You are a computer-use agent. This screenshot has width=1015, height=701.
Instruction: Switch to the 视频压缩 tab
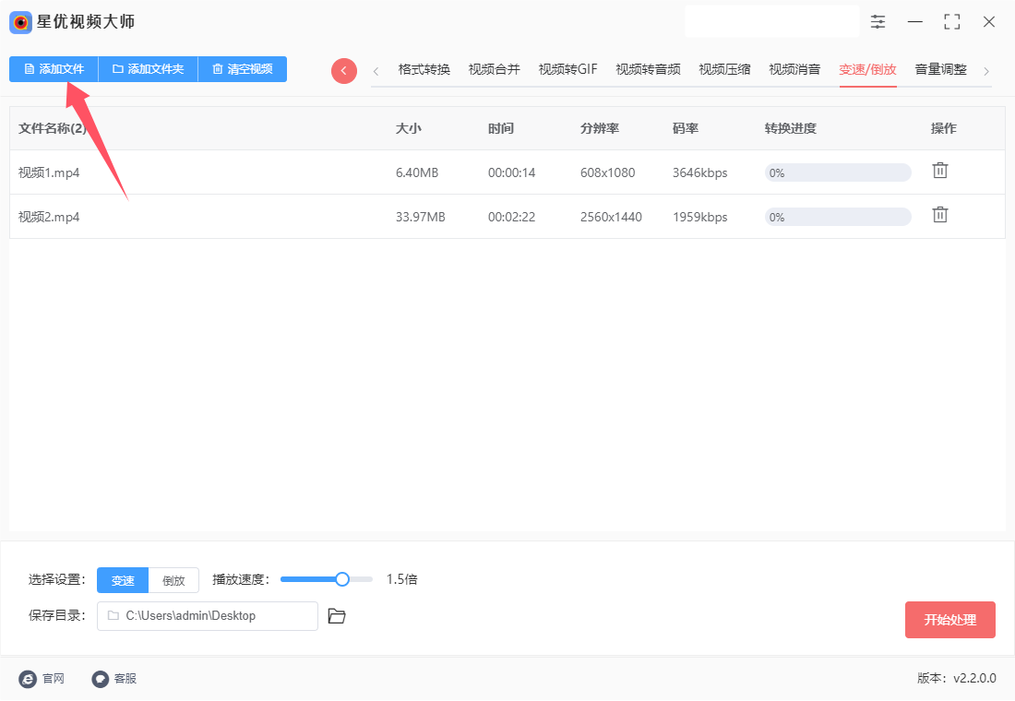point(724,69)
